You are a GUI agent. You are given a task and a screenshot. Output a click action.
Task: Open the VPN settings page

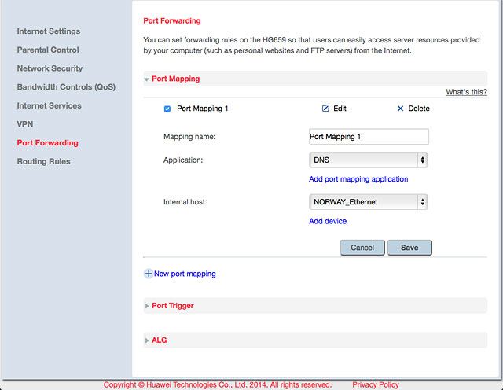(25, 124)
